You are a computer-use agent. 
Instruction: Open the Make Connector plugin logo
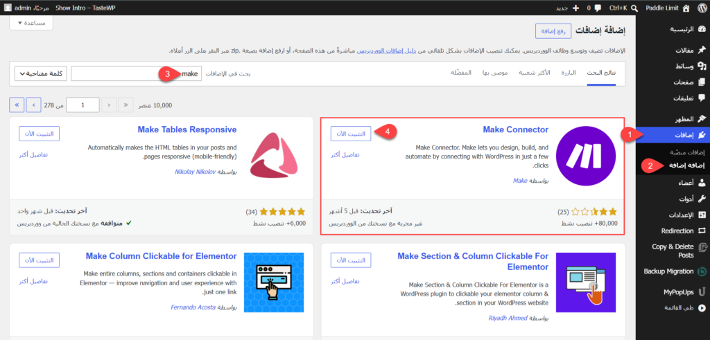coord(585,156)
